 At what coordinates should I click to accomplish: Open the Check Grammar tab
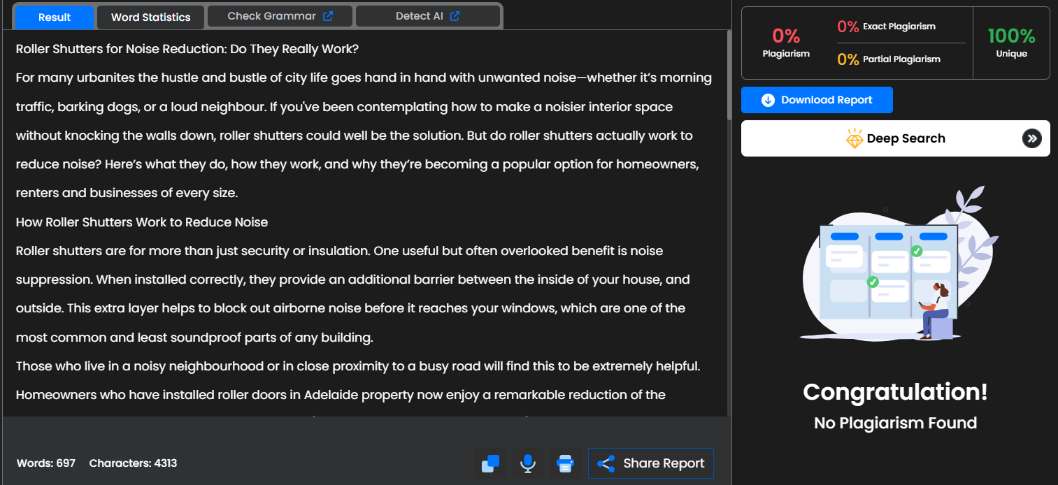pyautogui.click(x=280, y=16)
